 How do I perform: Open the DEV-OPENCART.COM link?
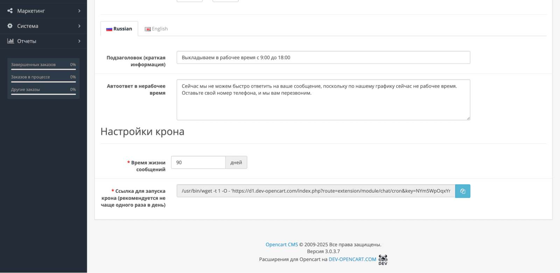point(352,259)
